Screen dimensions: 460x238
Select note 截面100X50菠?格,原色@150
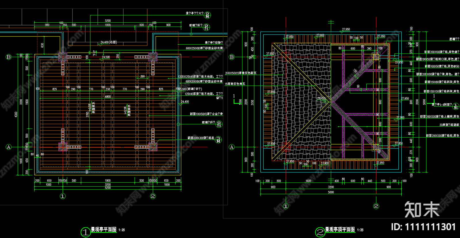coord(442,66)
